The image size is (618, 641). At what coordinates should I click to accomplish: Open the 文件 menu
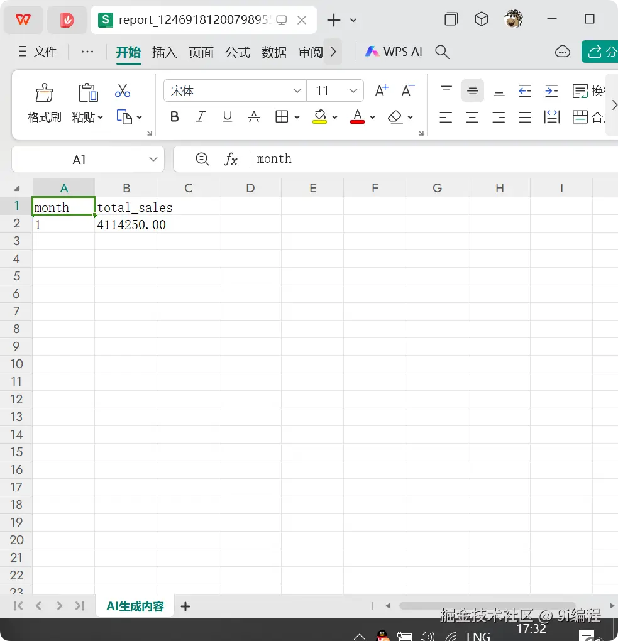(x=38, y=52)
